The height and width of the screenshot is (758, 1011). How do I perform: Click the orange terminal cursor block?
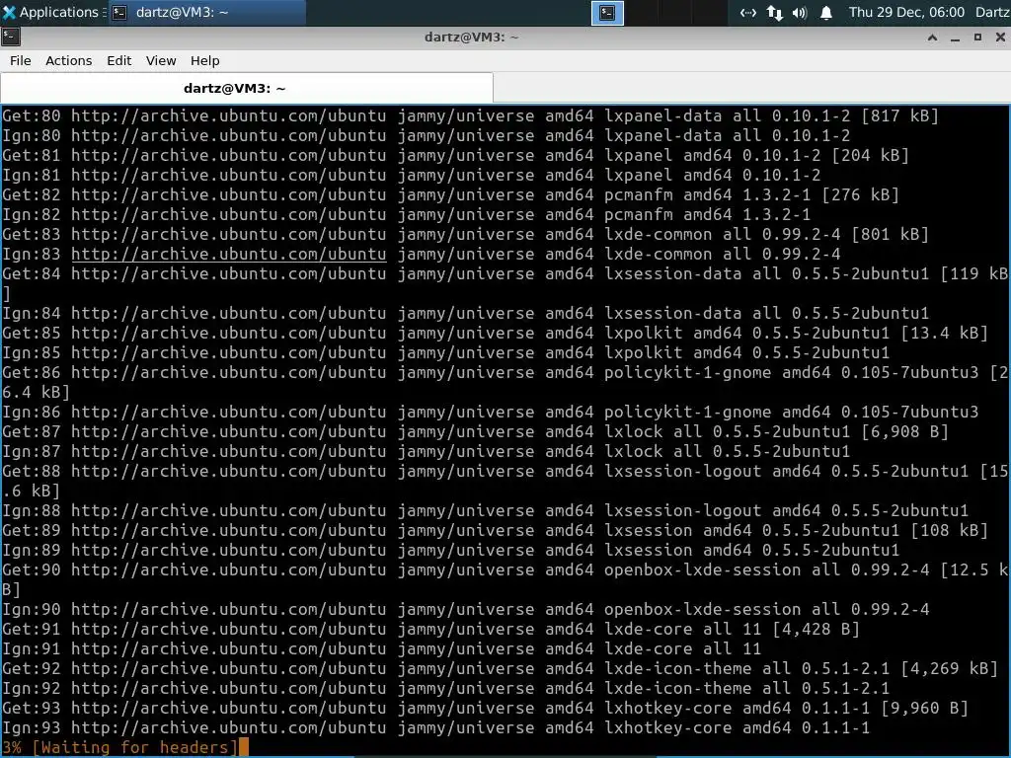[244, 748]
